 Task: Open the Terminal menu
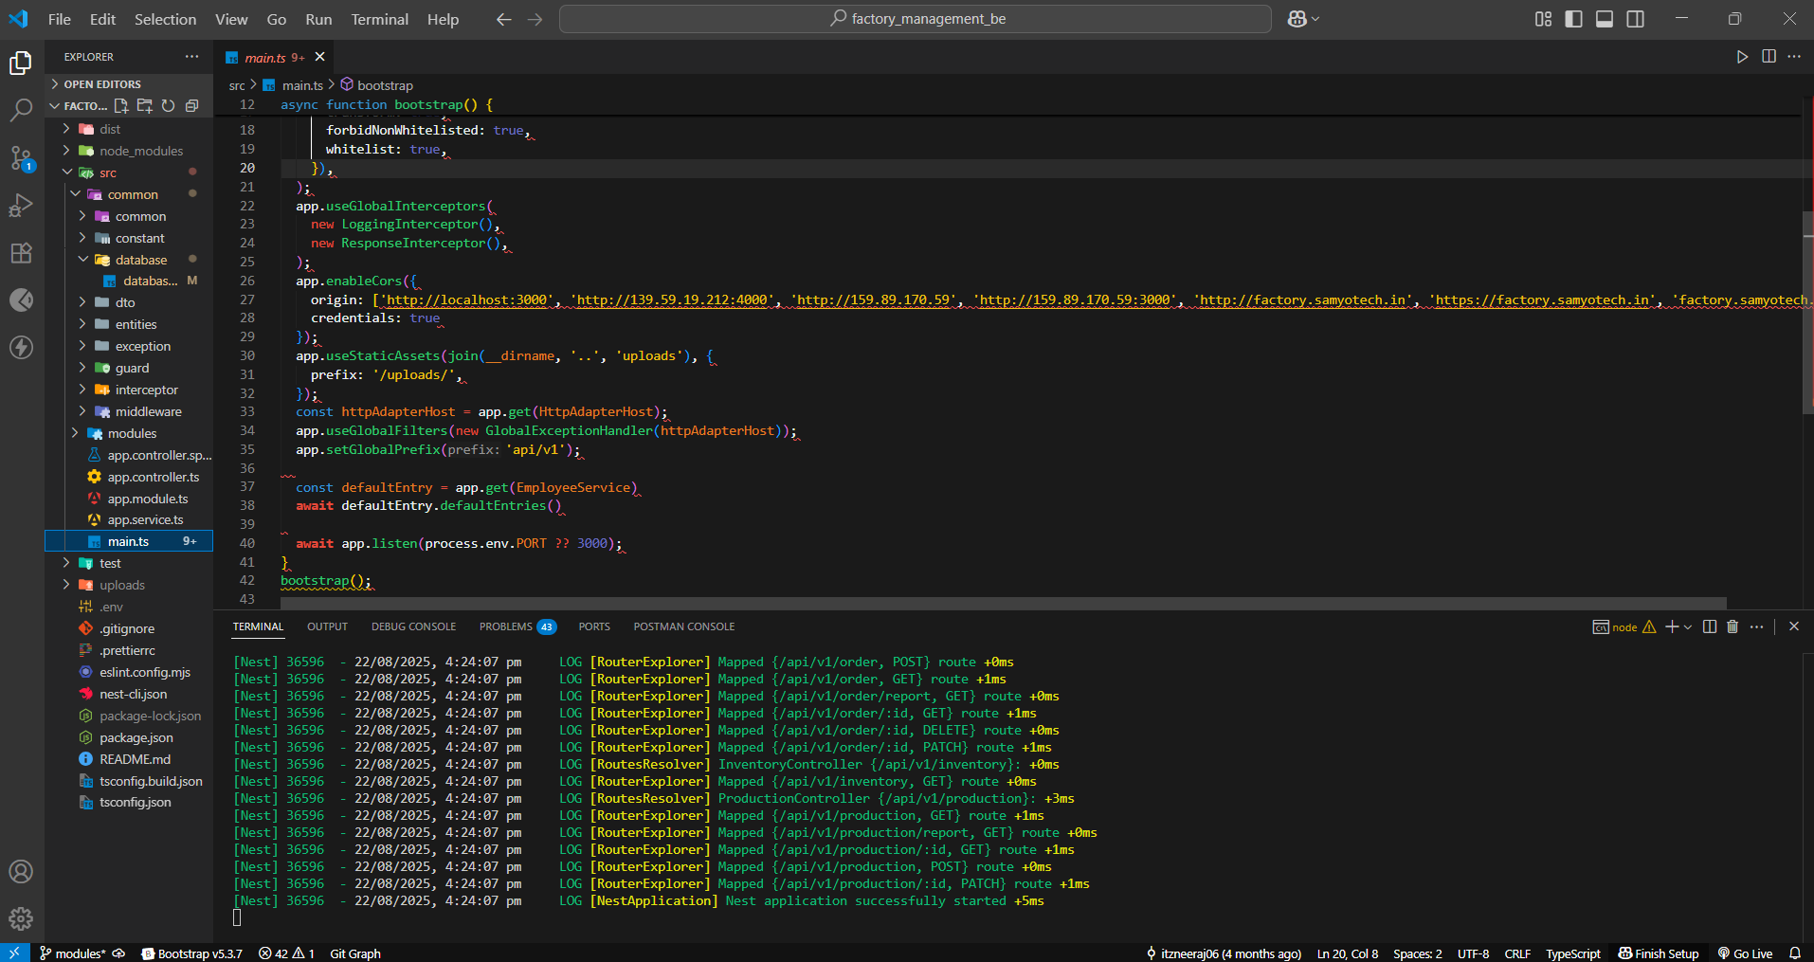[379, 19]
